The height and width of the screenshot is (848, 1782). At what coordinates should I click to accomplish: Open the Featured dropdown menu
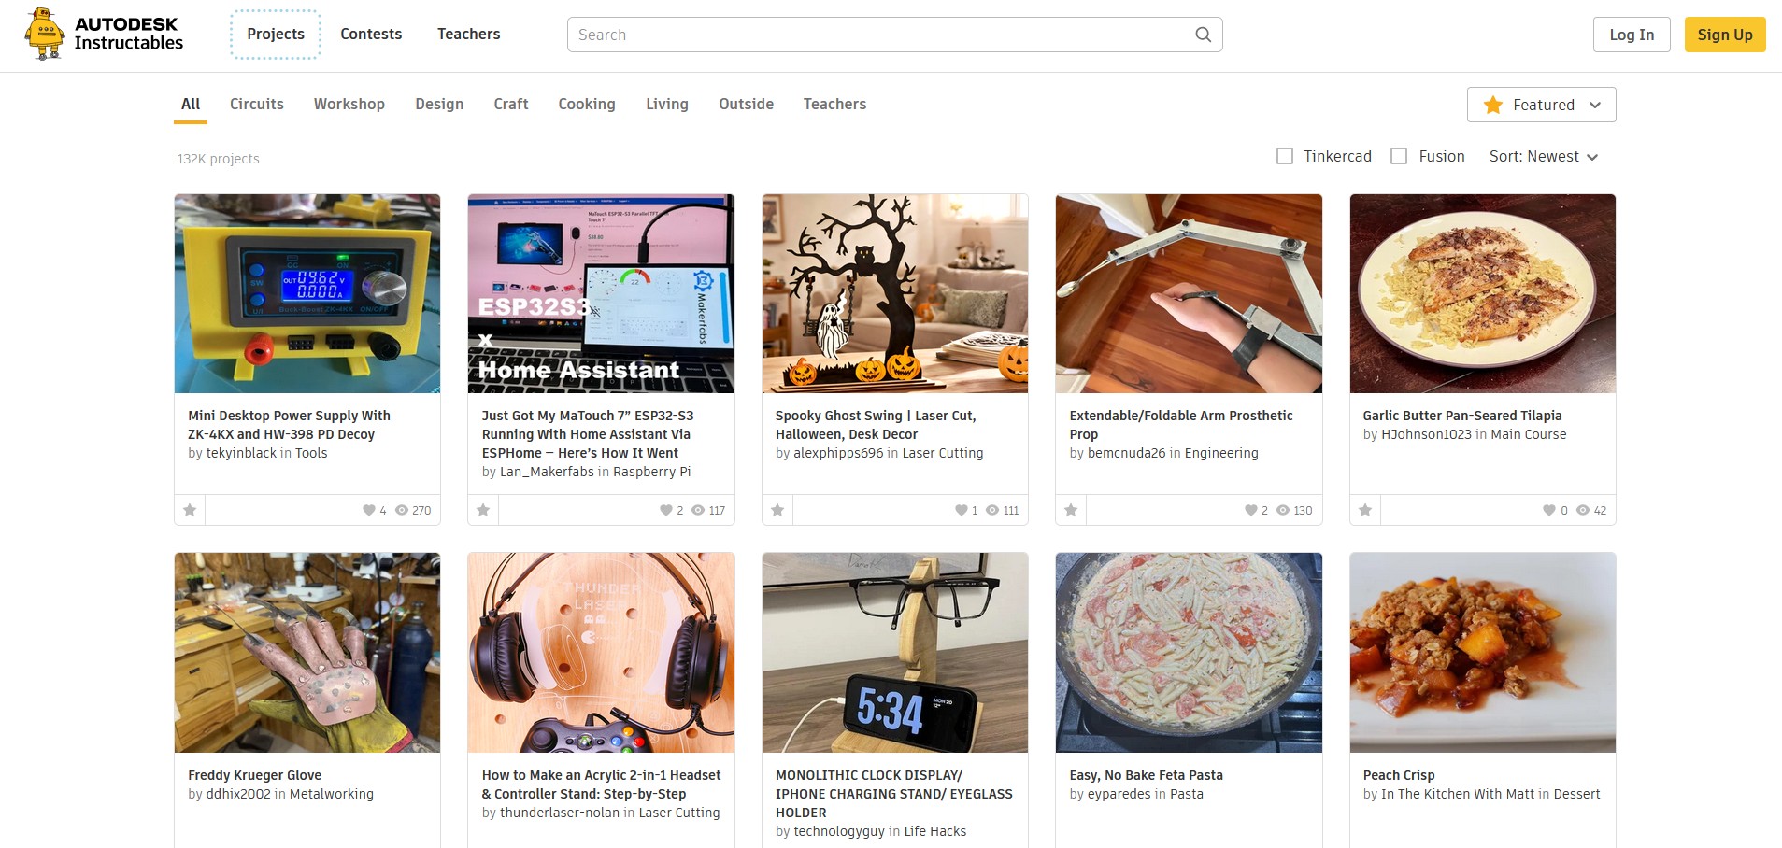(1541, 105)
